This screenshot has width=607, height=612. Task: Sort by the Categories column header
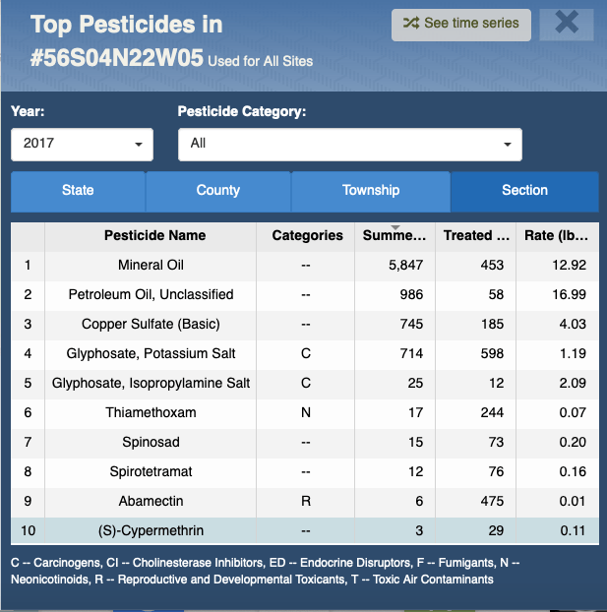point(307,236)
